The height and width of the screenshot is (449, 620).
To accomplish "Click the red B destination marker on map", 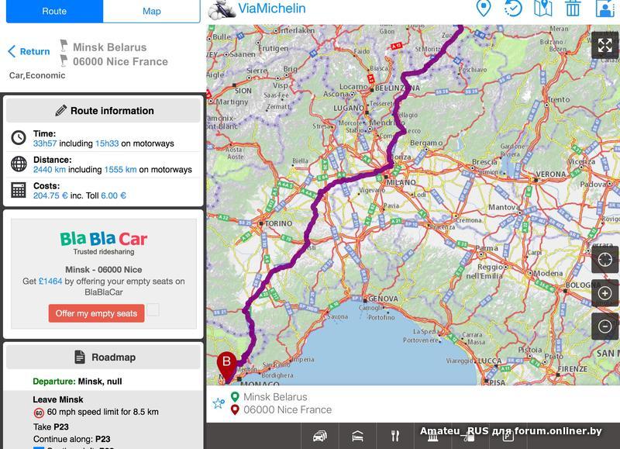I will (x=226, y=364).
